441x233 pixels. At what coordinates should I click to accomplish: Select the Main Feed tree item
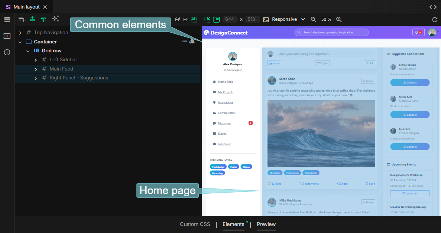click(61, 69)
